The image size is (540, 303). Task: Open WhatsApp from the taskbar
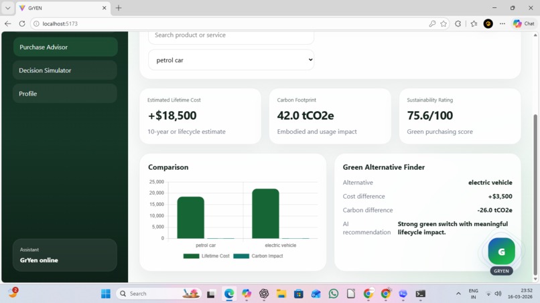[x=334, y=294]
